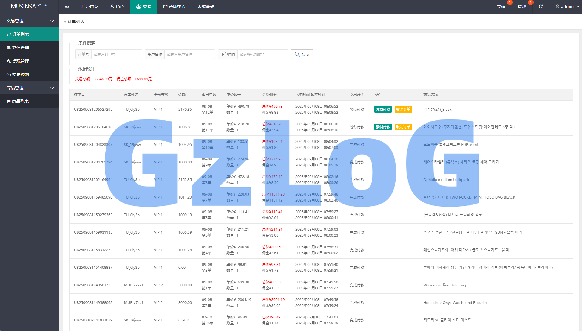Open the admin user dropdown
The image size is (582, 331).
567,7
